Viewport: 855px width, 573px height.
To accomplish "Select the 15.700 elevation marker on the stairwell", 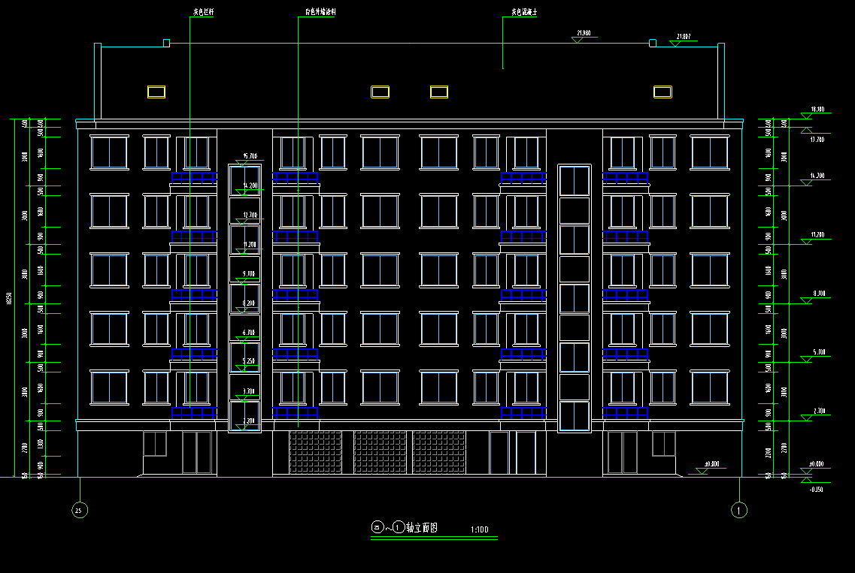I will (x=250, y=156).
